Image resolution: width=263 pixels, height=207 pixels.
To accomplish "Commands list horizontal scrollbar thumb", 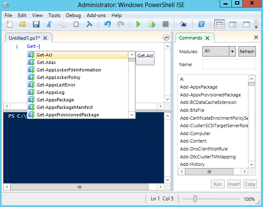I will point(209,172).
